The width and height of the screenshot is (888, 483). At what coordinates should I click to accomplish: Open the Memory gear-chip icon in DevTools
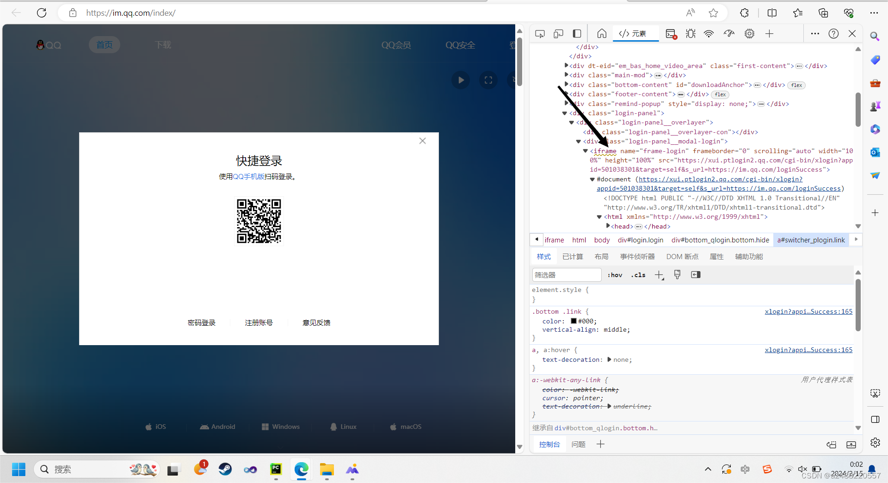coord(749,34)
